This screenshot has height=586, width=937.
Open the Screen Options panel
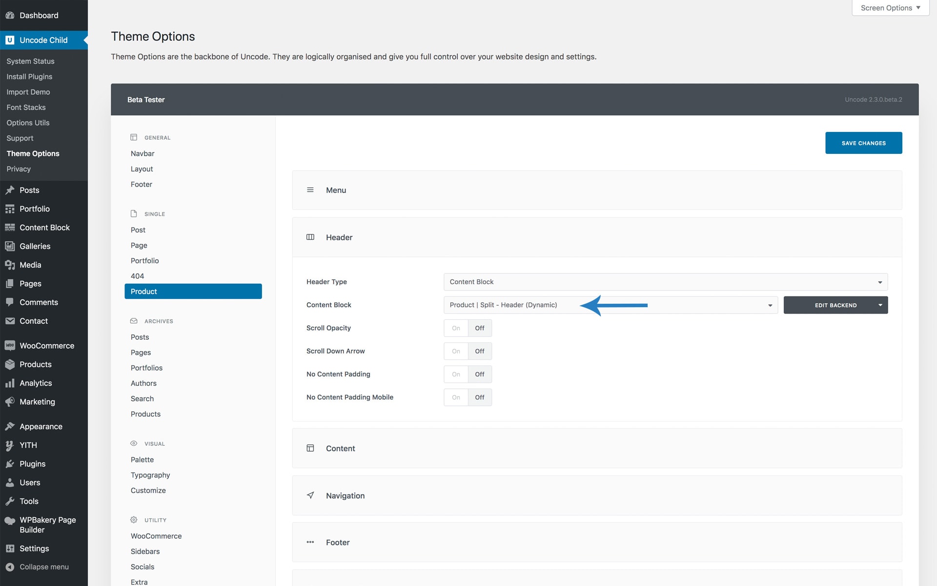890,8
